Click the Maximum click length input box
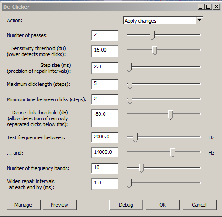This screenshot has height=217, width=222. [105, 84]
